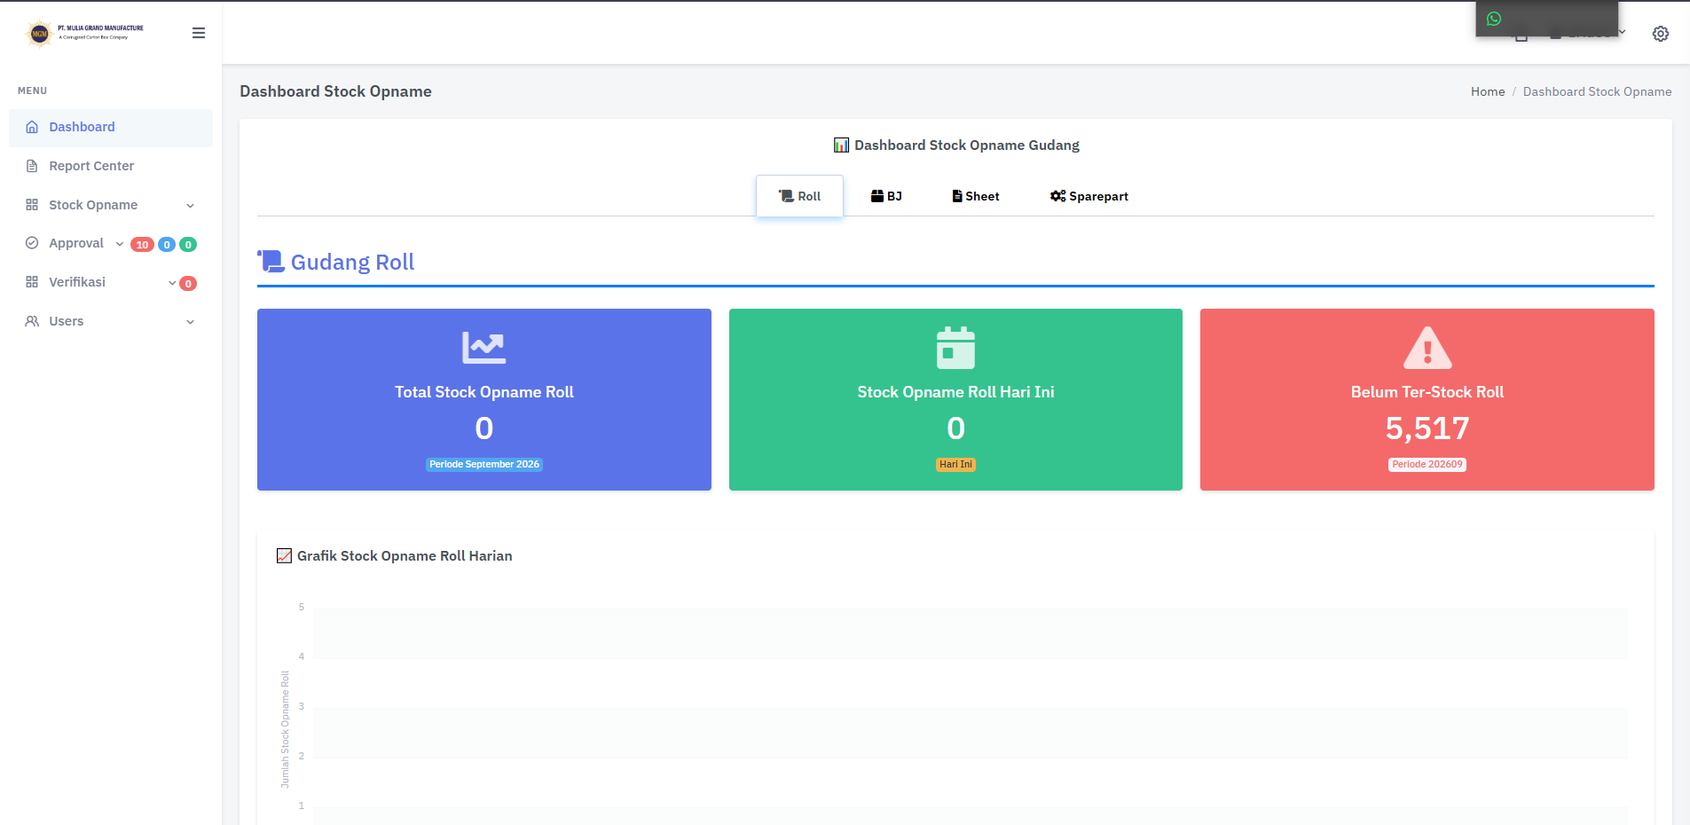
Task: Click the green 0 badge on Approval
Action: coord(188,245)
